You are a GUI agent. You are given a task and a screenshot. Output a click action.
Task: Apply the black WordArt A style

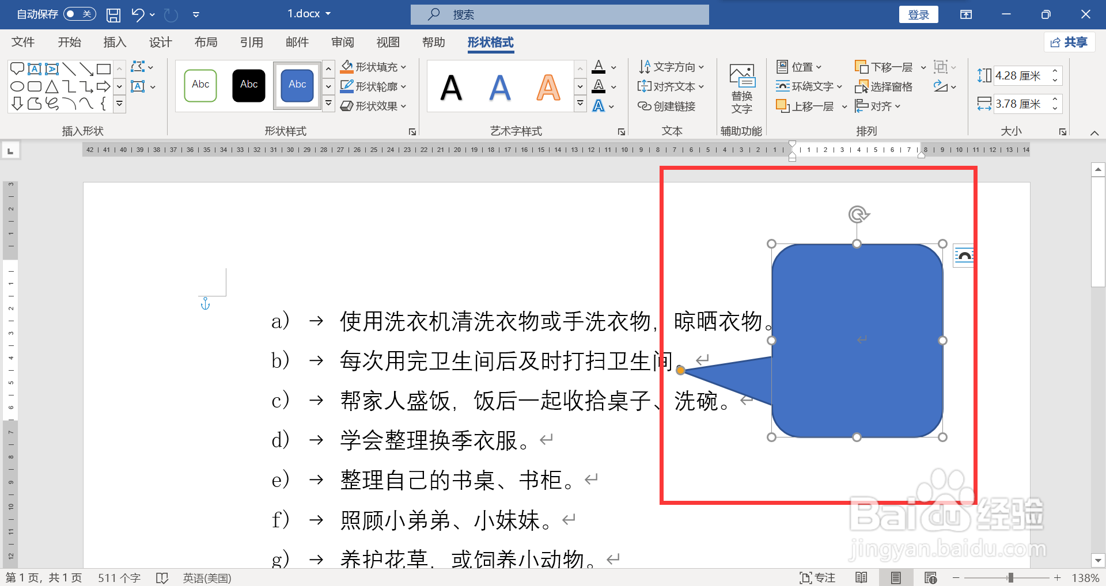(x=452, y=87)
